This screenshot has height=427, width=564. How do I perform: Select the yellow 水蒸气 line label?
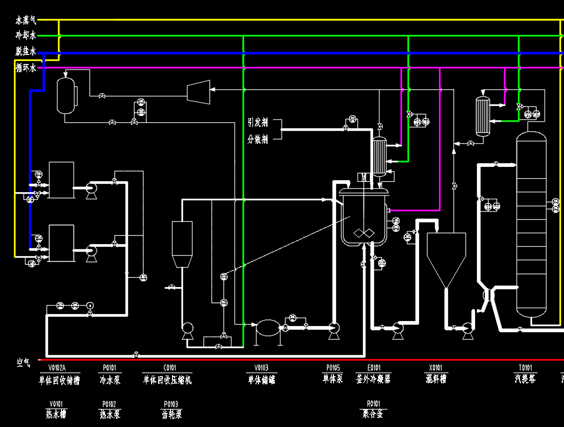[25, 20]
